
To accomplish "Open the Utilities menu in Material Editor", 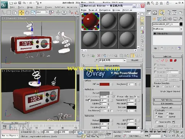I will (127, 10).
